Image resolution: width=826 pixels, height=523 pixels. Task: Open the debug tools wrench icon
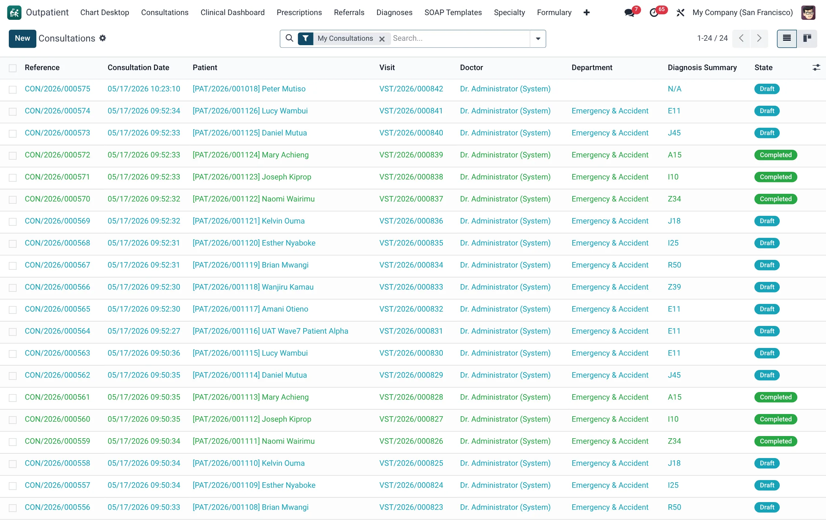pos(680,12)
